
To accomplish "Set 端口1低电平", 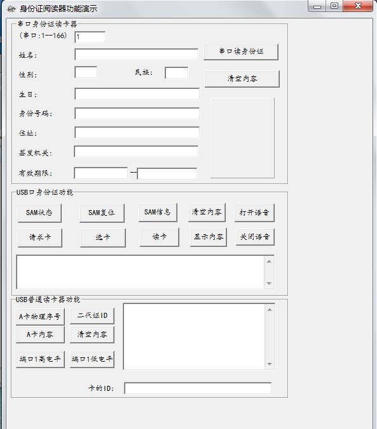I will coord(92,359).
